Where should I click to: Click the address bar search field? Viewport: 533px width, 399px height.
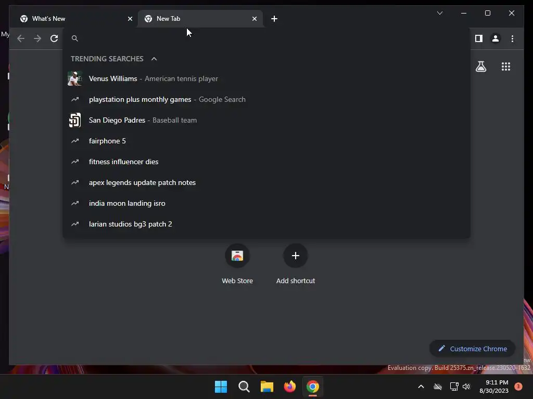pos(267,38)
